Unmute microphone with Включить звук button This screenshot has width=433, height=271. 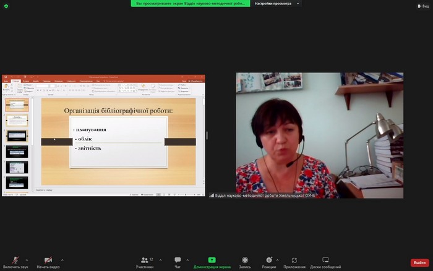tap(15, 260)
